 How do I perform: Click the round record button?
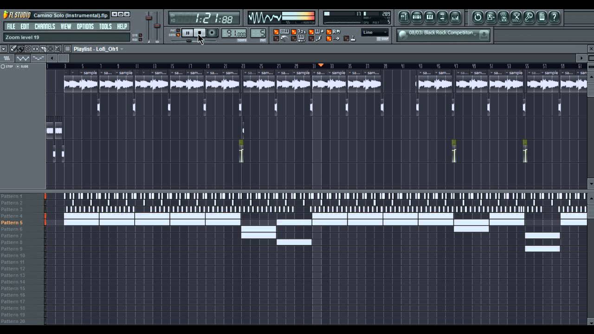pyautogui.click(x=212, y=33)
